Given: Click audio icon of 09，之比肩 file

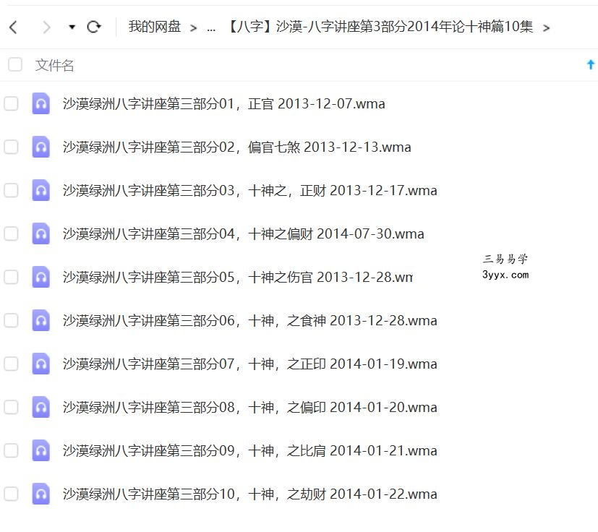Looking at the screenshot, I should coord(40,450).
